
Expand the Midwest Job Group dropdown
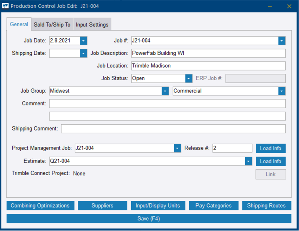pos(165,91)
